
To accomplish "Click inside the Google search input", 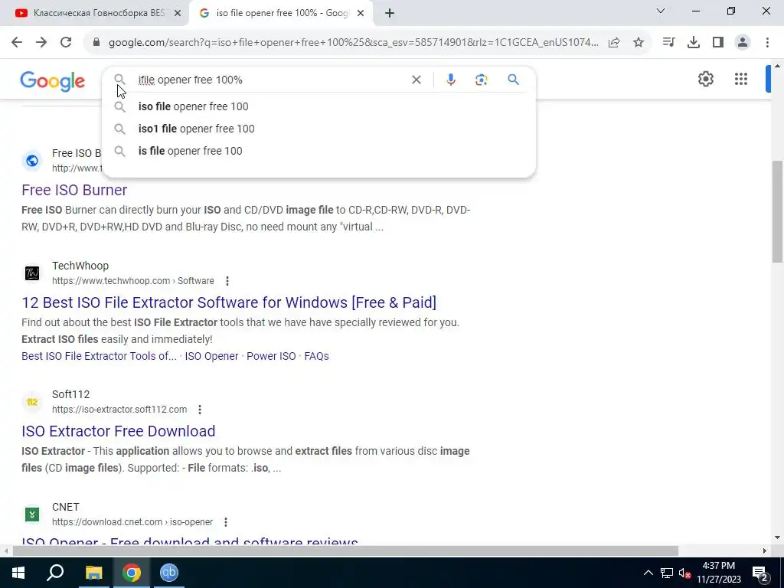I will pos(270,80).
